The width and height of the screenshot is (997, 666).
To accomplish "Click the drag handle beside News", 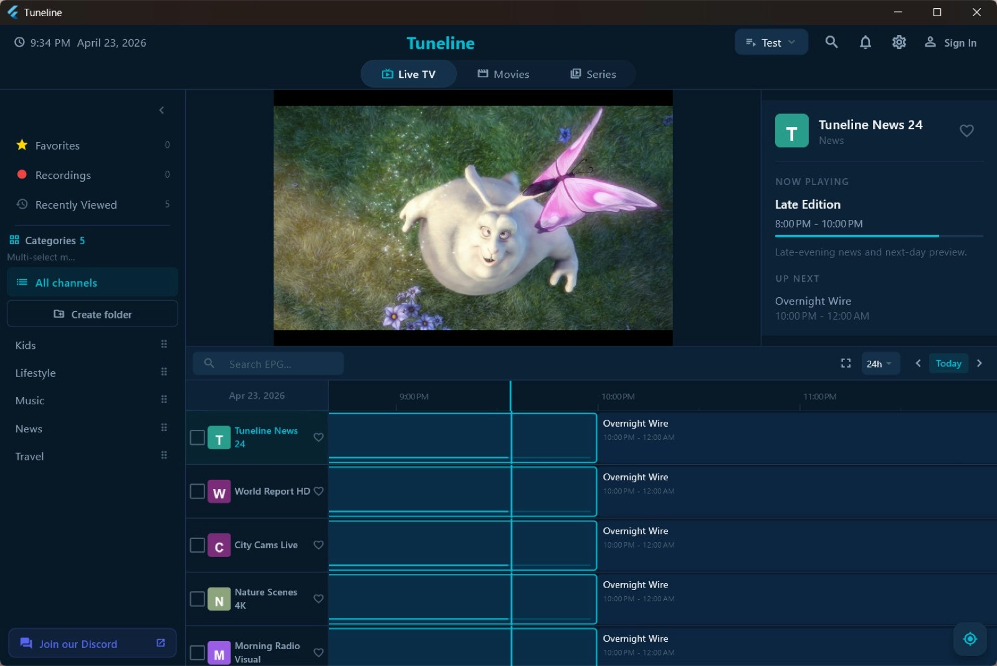I will pyautogui.click(x=164, y=427).
